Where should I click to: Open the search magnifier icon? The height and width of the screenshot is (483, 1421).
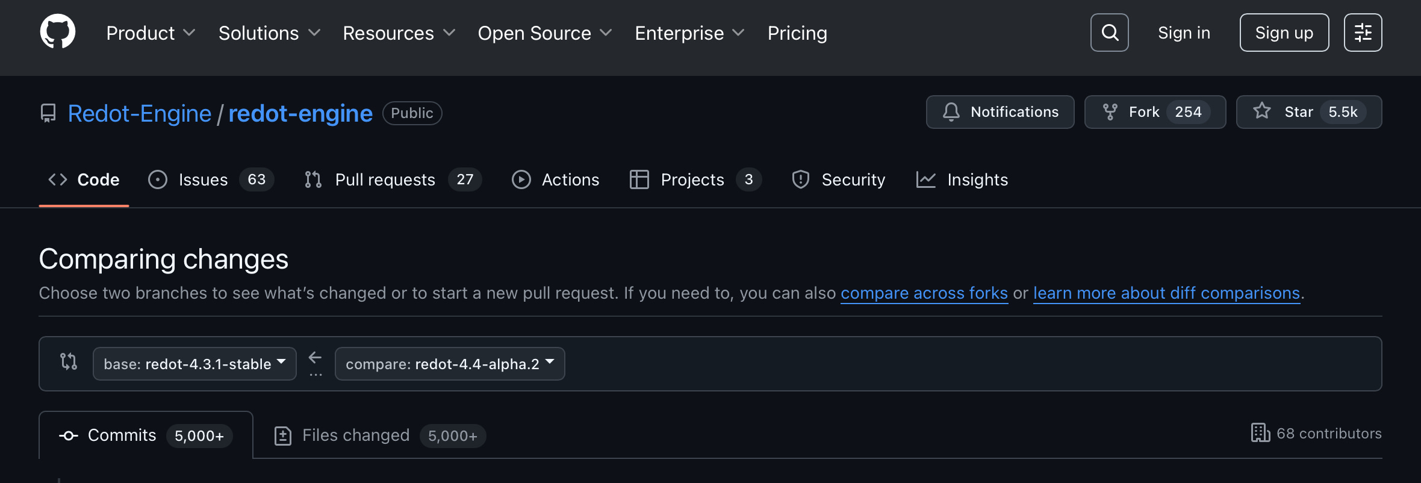click(x=1109, y=33)
